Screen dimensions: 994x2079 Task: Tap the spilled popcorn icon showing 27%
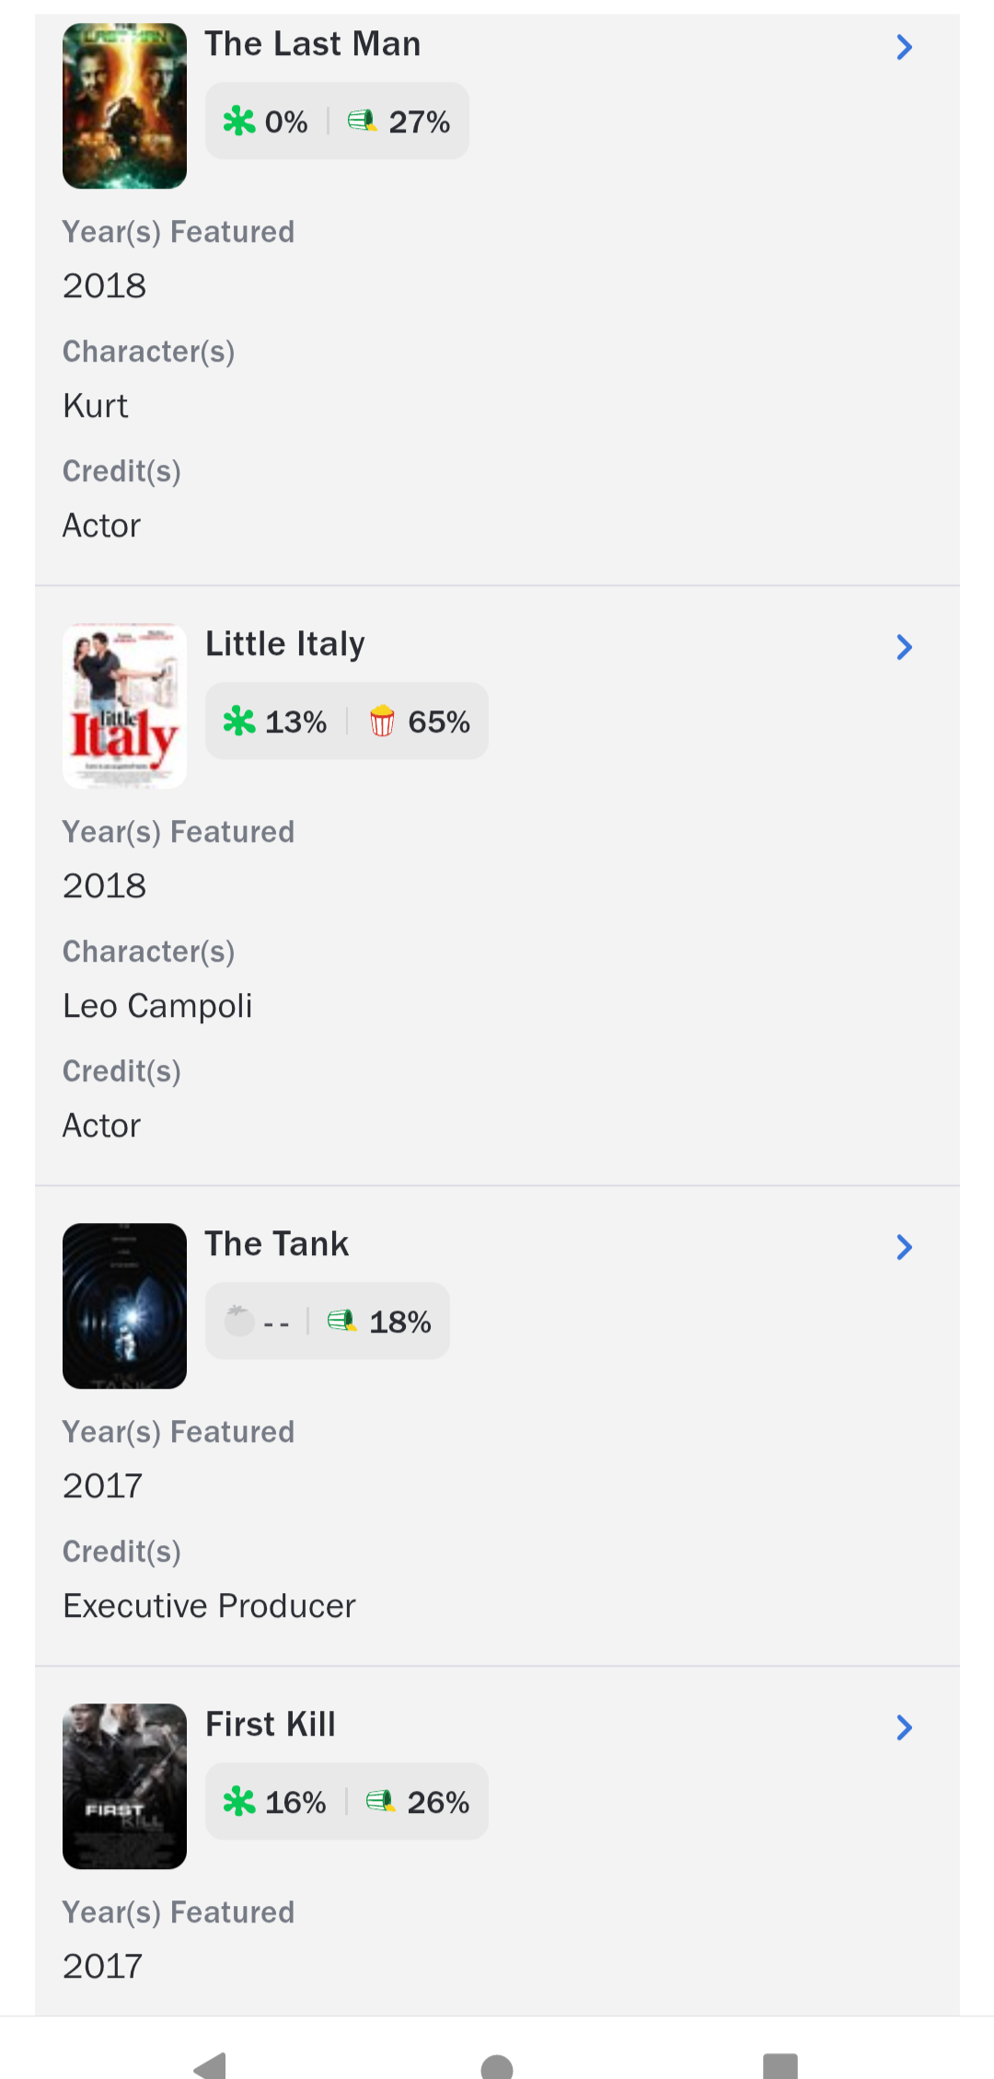362,121
